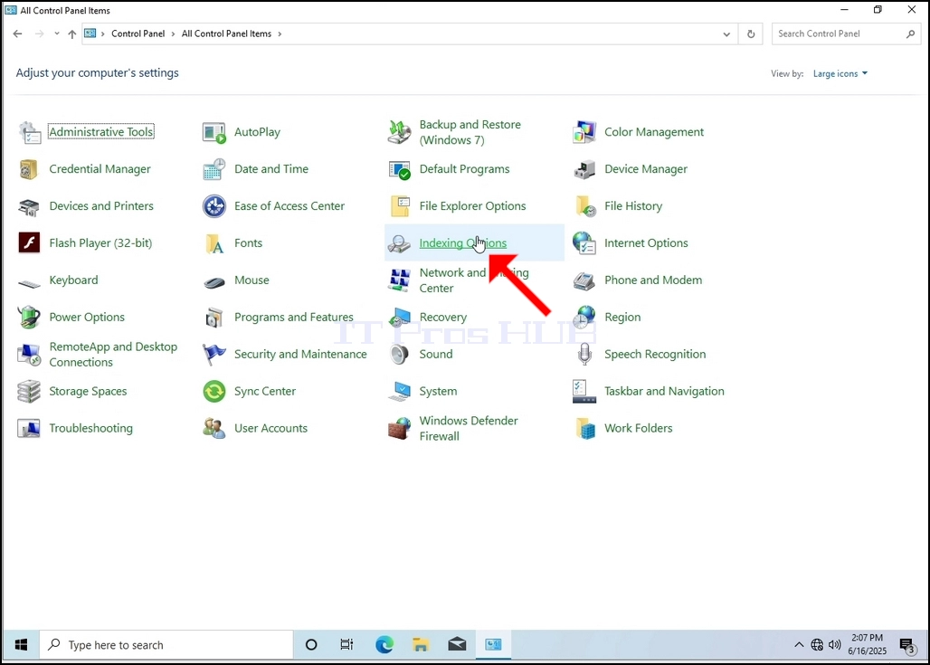Open Windows Defender Firewall link
The height and width of the screenshot is (665, 930).
pyautogui.click(x=469, y=428)
